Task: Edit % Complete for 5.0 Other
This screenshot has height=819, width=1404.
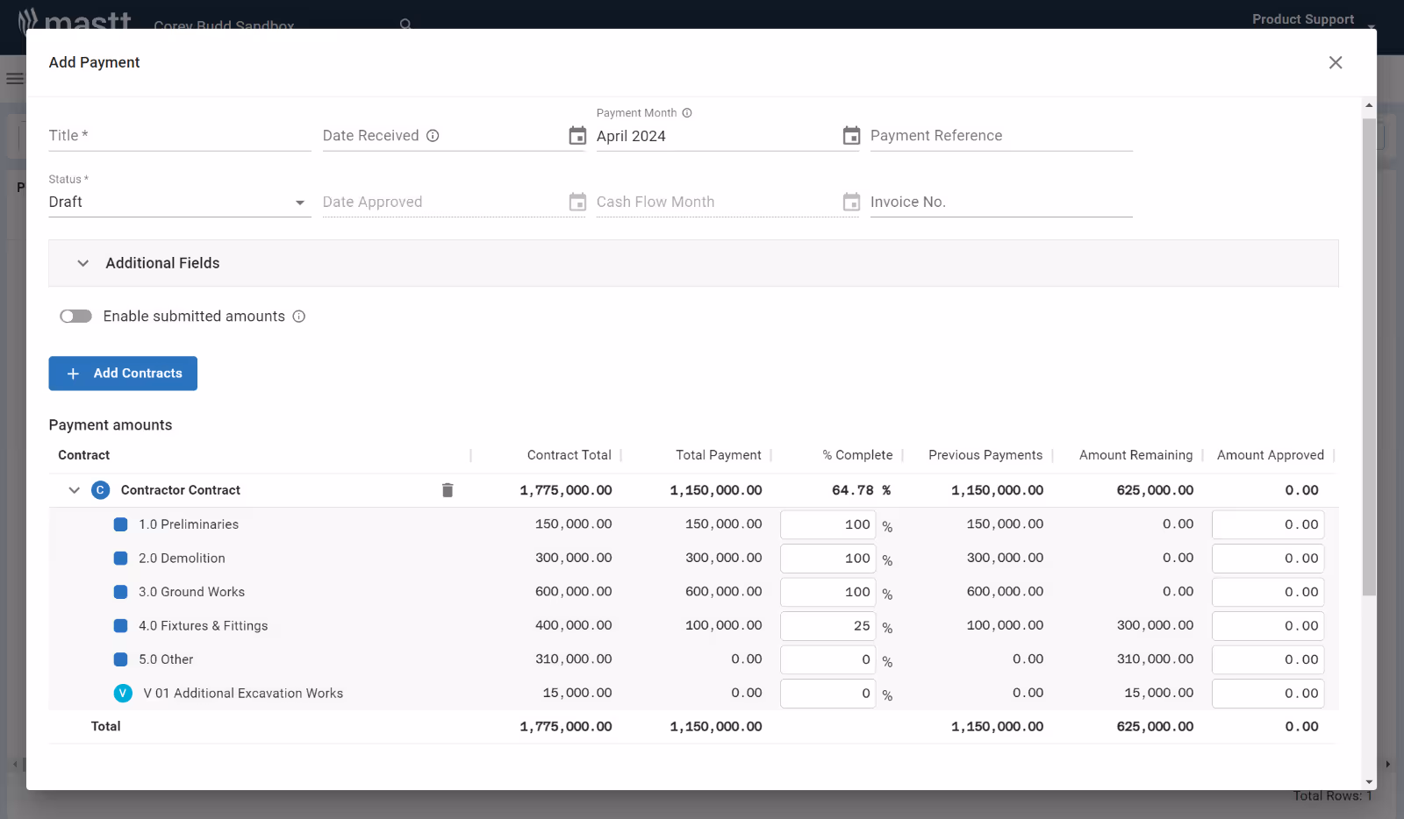Action: 827,659
